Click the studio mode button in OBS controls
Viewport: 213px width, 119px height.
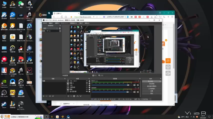tap(151, 89)
